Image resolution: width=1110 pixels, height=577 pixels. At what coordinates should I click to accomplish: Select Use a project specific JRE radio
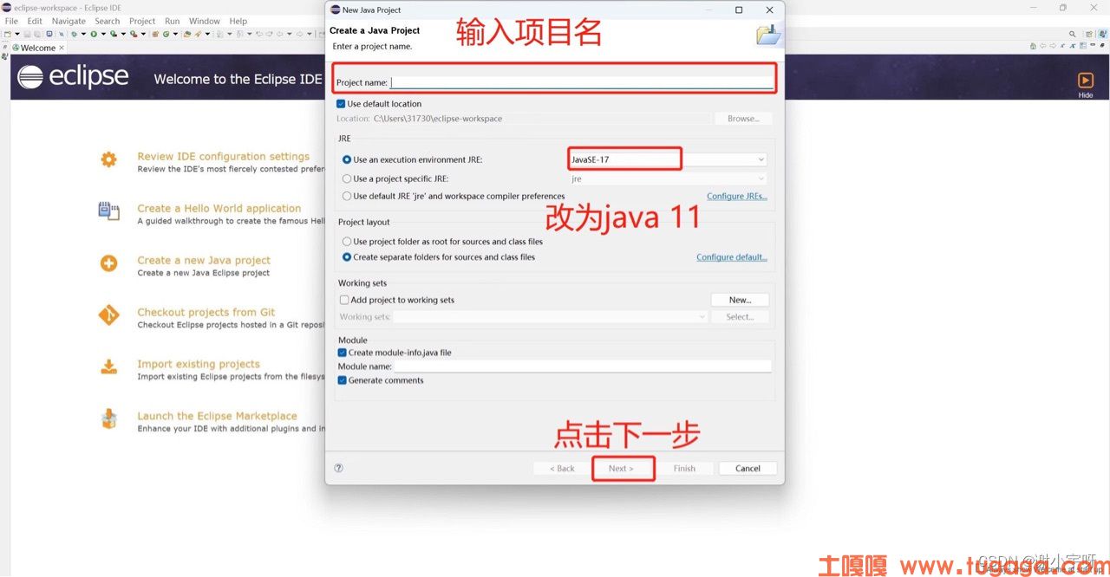point(347,179)
